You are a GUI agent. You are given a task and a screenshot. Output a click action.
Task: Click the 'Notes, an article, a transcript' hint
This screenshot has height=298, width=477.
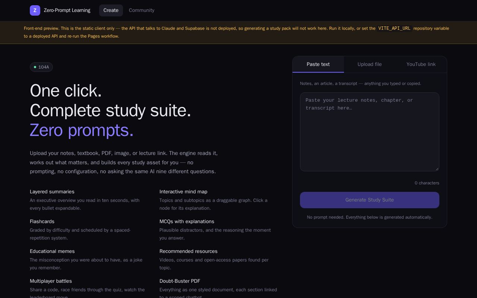pyautogui.click(x=361, y=83)
